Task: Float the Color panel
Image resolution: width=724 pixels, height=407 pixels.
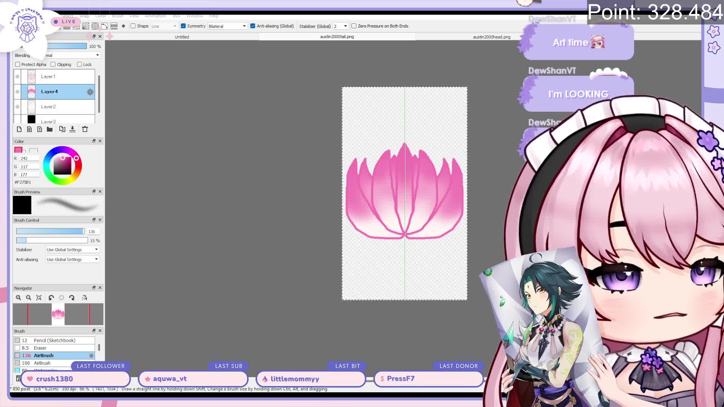Action: [x=94, y=141]
